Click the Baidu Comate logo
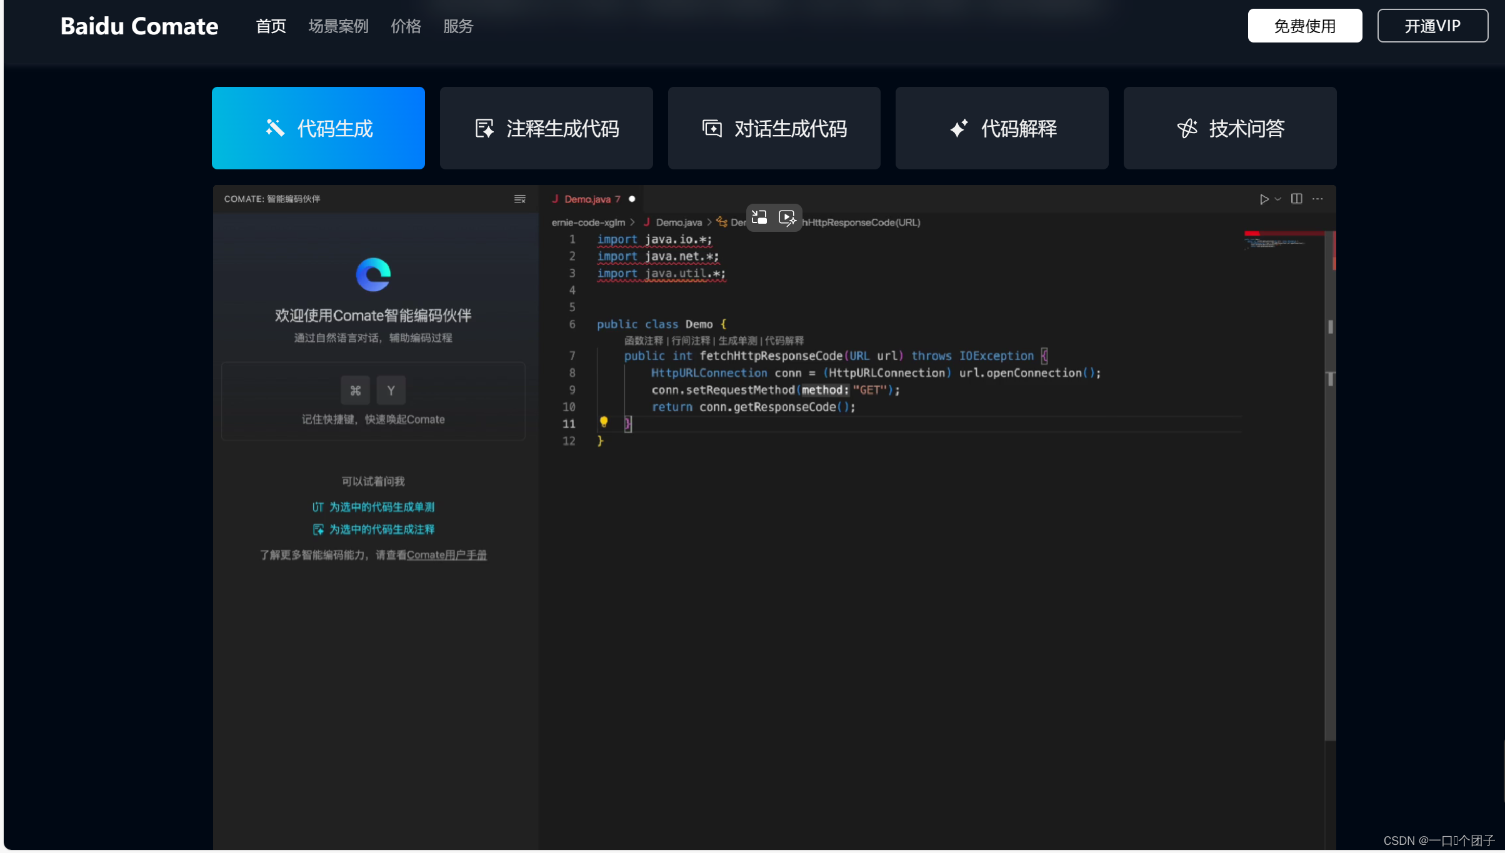1505x853 pixels. point(139,26)
